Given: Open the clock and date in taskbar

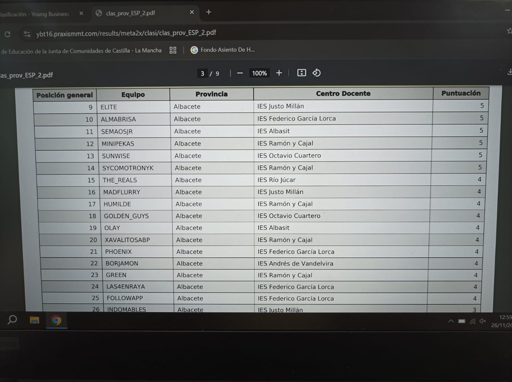Looking at the screenshot, I should pyautogui.click(x=501, y=321).
